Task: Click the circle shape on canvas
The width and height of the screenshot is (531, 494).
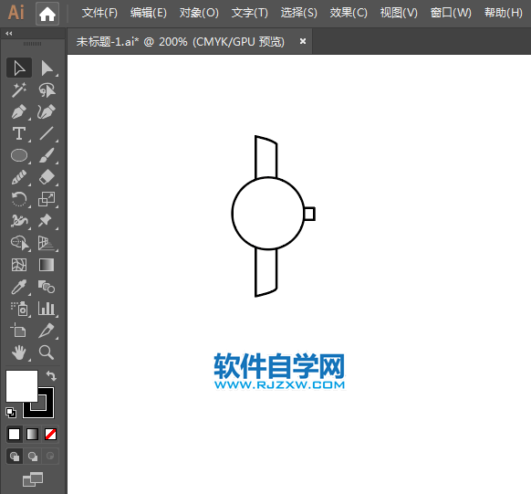Action: [268, 214]
